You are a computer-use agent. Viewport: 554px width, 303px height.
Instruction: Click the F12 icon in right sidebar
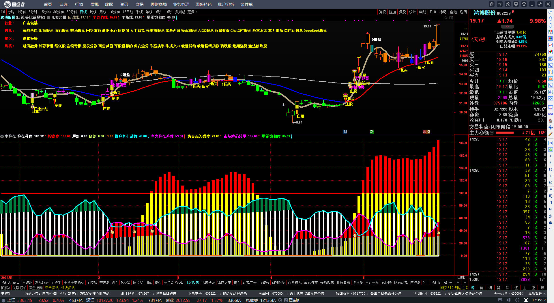point(551,85)
